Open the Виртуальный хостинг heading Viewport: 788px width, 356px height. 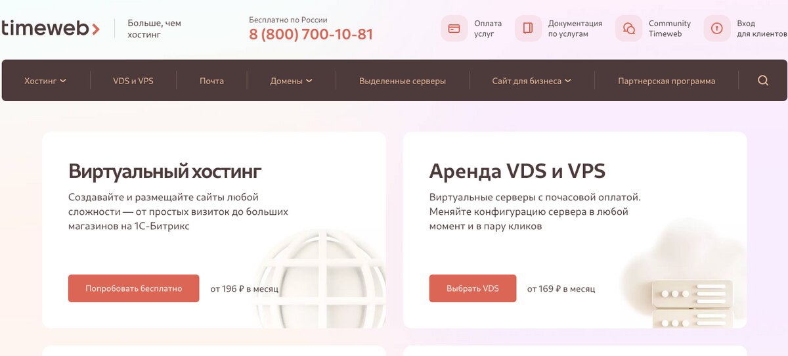165,172
